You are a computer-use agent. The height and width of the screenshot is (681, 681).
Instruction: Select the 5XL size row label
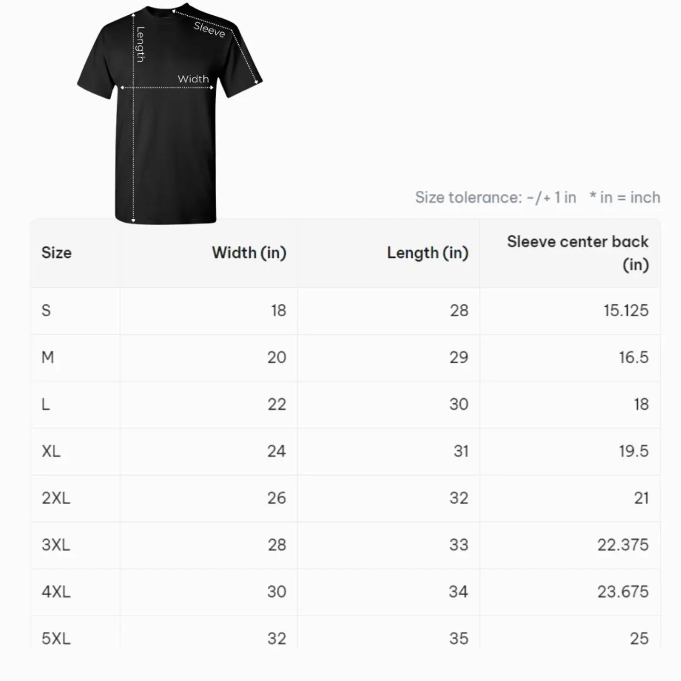(56, 639)
